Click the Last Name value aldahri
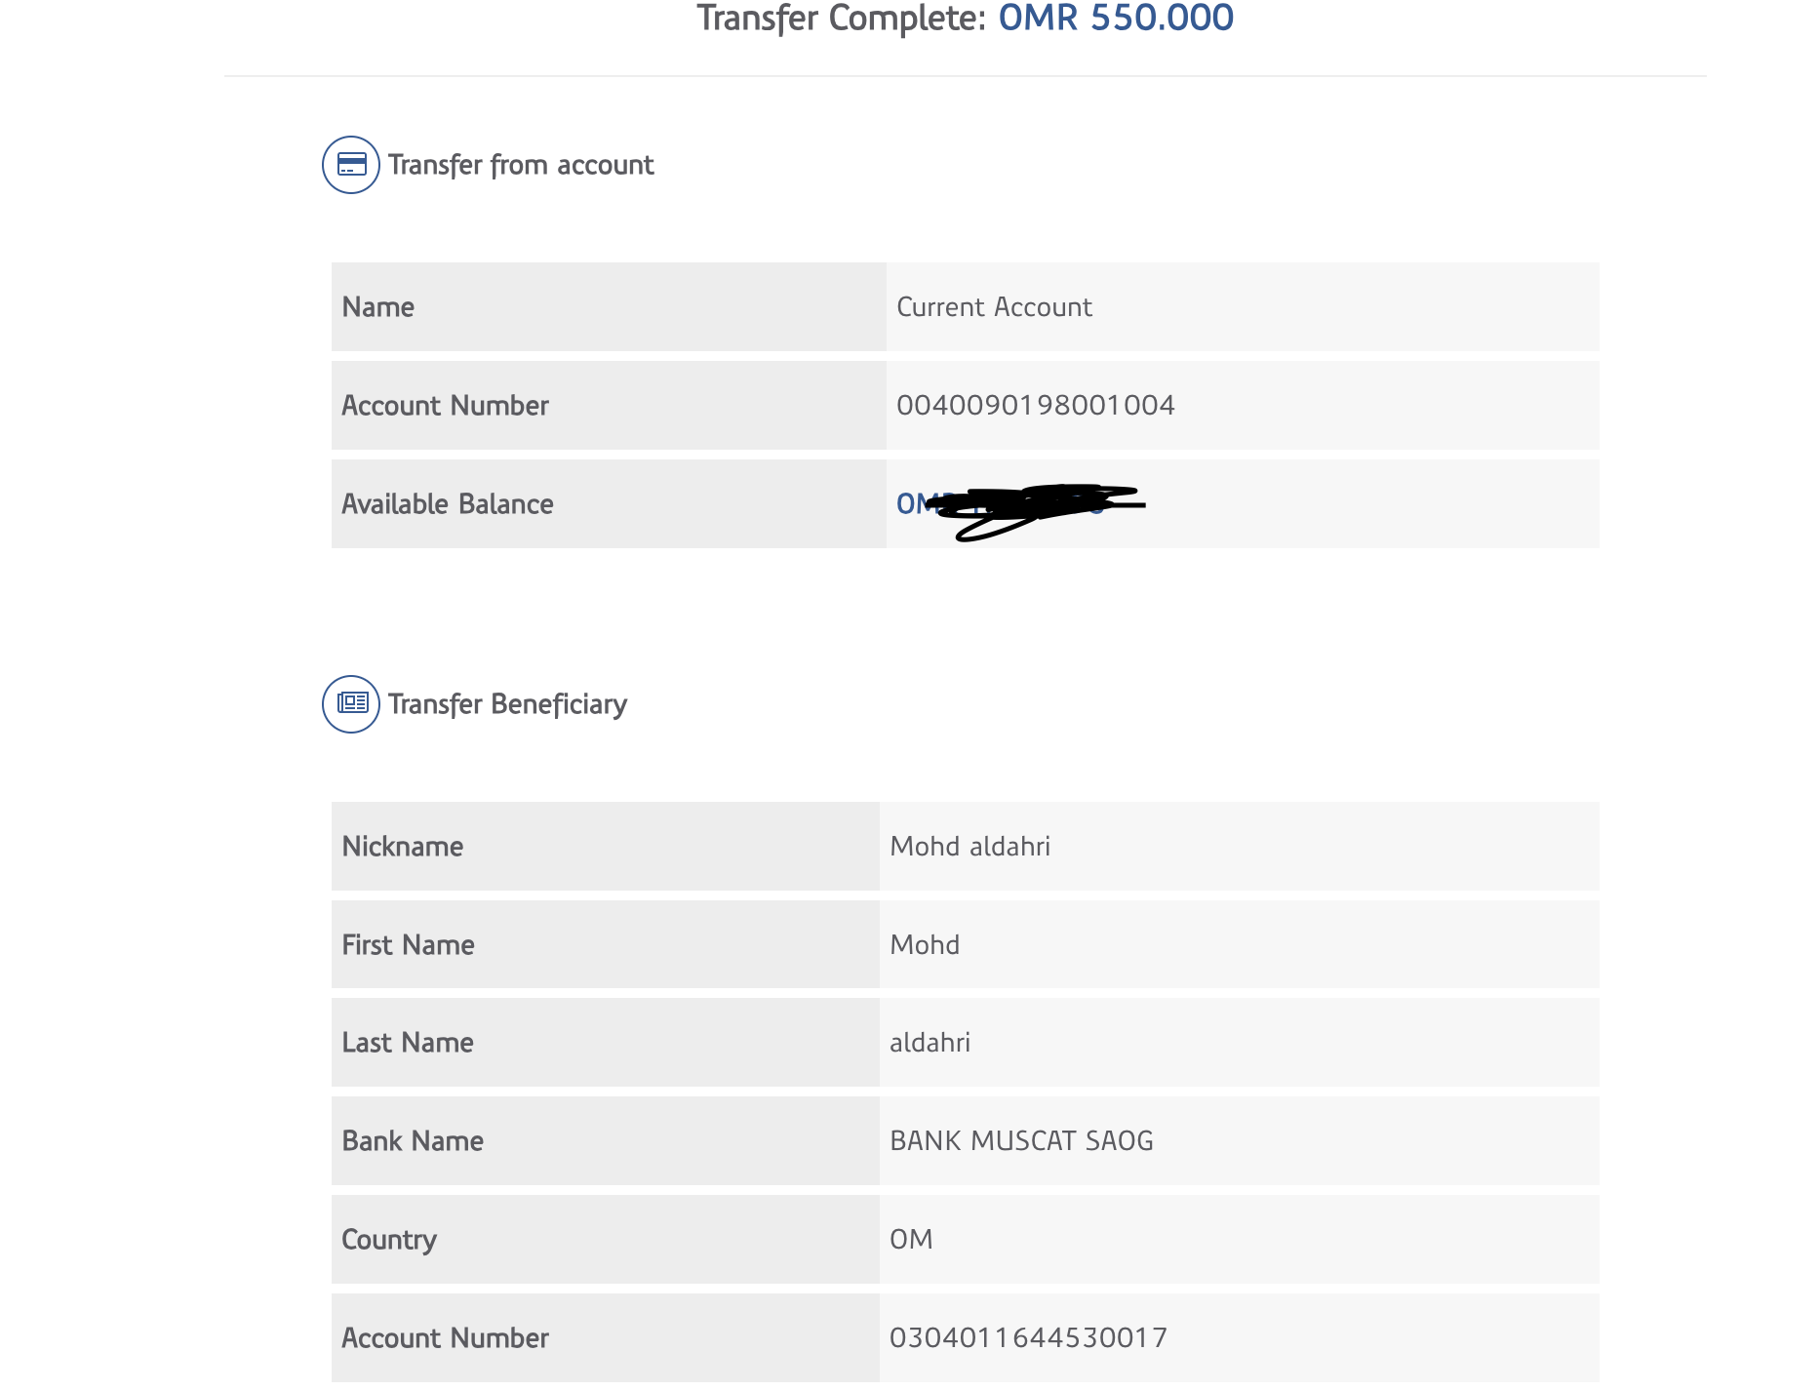 coord(930,1043)
